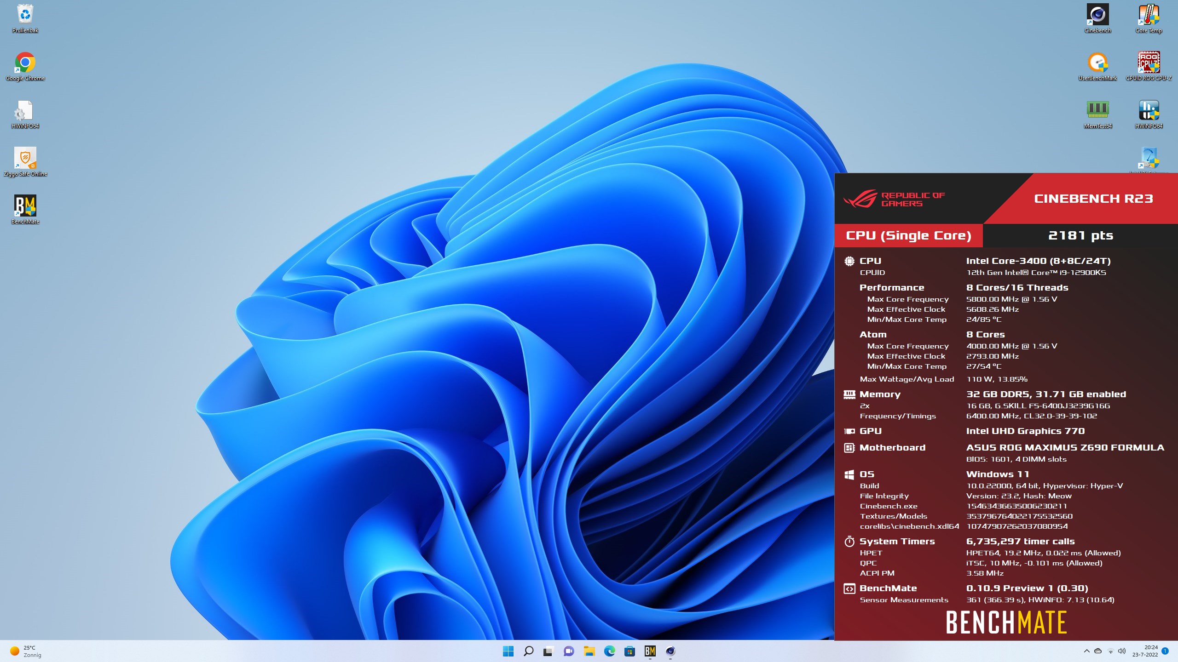Click 4000.00 MHz Atom frequency value
This screenshot has width=1178, height=662.
pos(1011,346)
